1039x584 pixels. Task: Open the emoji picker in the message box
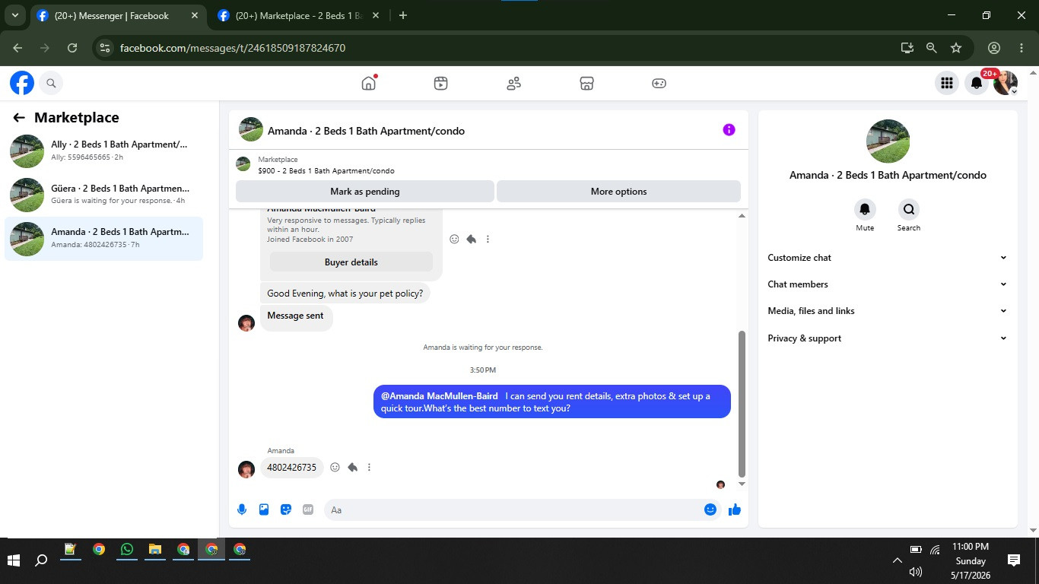[x=710, y=509]
